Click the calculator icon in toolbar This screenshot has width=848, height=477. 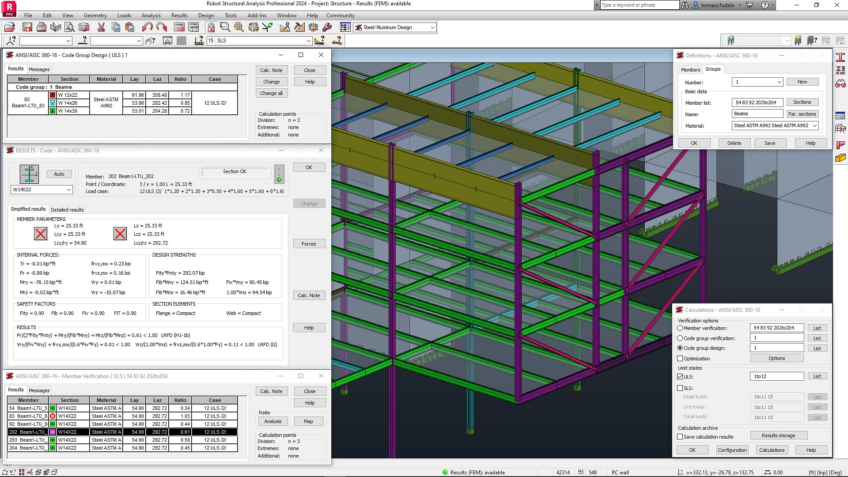(179, 27)
